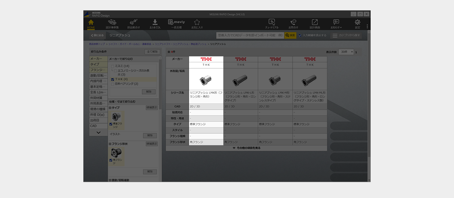The width and height of the screenshot is (454, 198).
Task: Open the meviy 一括見積 quotation icon
Action: coord(176,24)
